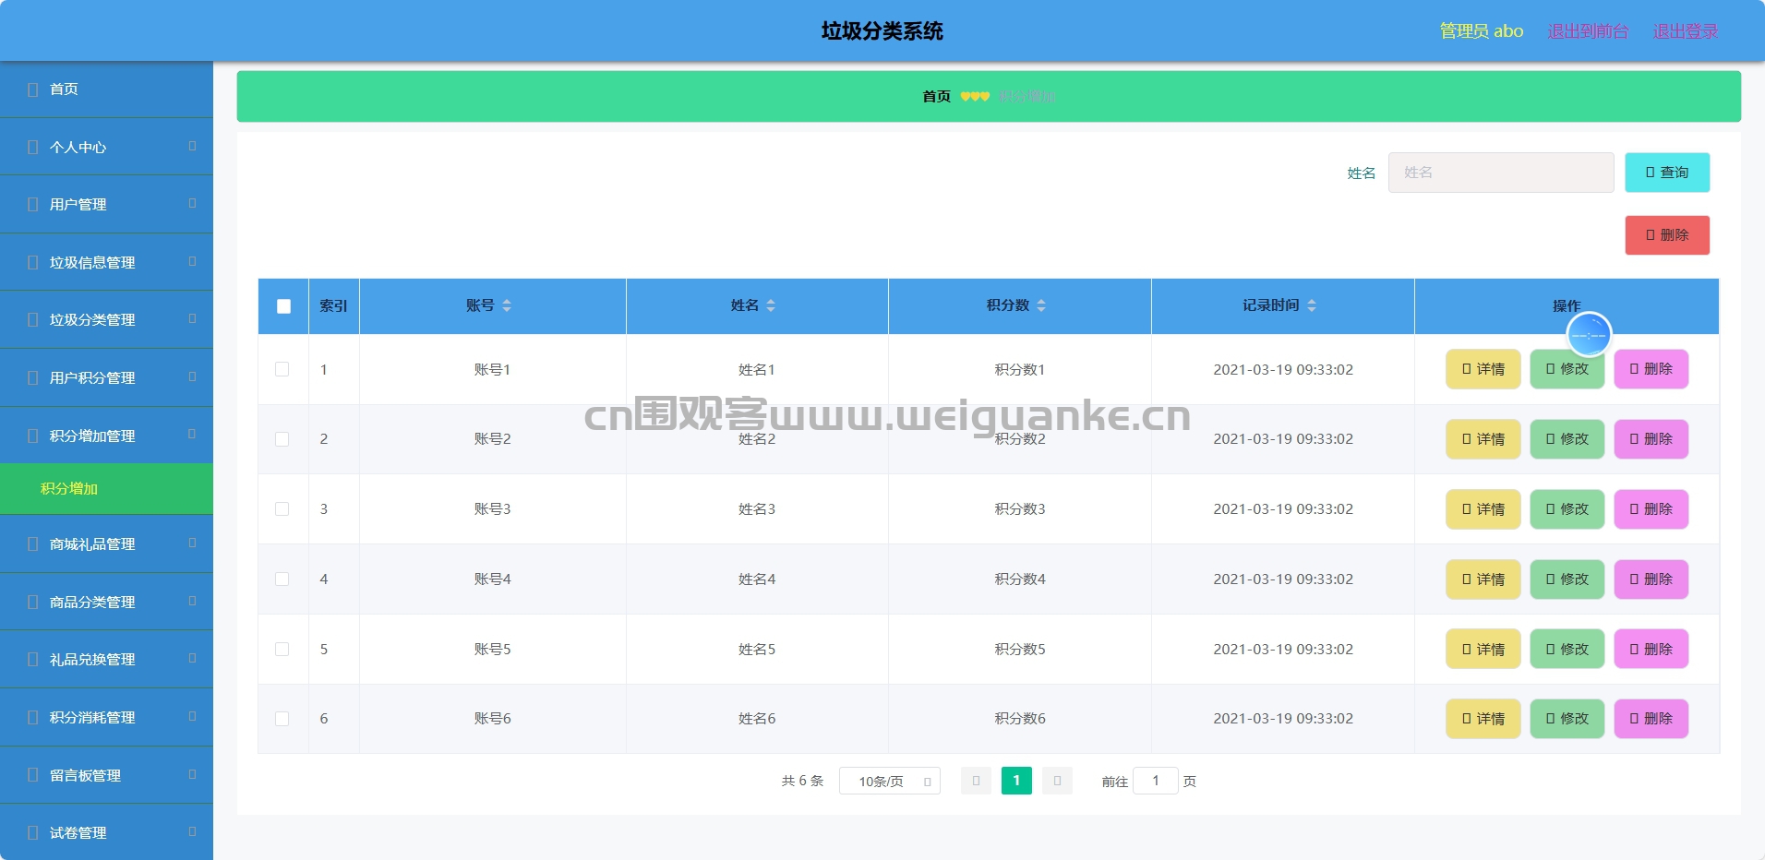Check the checkbox for row 账号1
Screen dimensions: 1765x860
pos(282,369)
